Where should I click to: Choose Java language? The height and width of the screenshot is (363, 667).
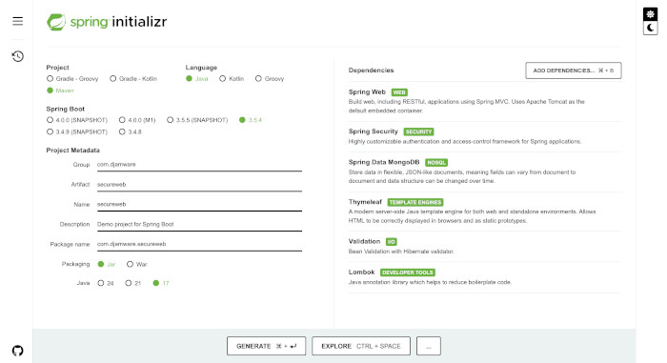click(x=197, y=79)
